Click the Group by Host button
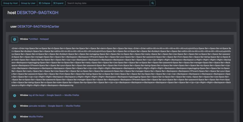This screenshot has width=243, height=122. tap(10, 3)
